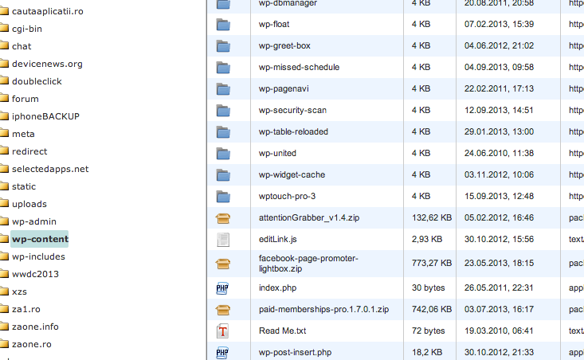Viewport: 584px width, 360px height.
Task: Select the Read Me.txt file name
Action: pyautogui.click(x=283, y=331)
